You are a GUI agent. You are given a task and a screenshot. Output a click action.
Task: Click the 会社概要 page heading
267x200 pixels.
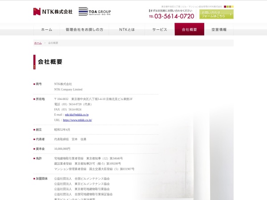[x=50, y=62]
